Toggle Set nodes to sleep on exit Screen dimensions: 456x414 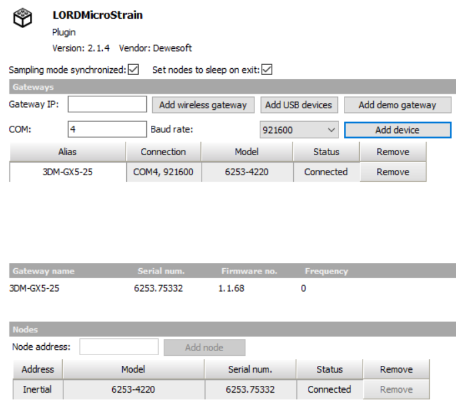pos(266,70)
